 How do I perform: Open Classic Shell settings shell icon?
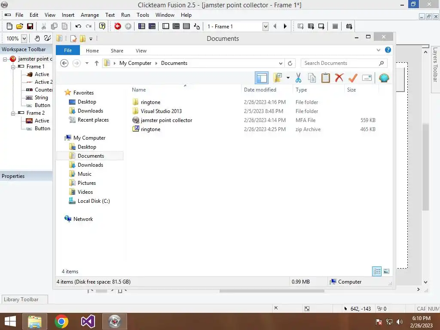click(384, 78)
